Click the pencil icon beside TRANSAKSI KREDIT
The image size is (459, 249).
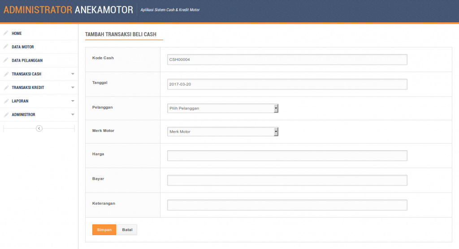(5, 87)
